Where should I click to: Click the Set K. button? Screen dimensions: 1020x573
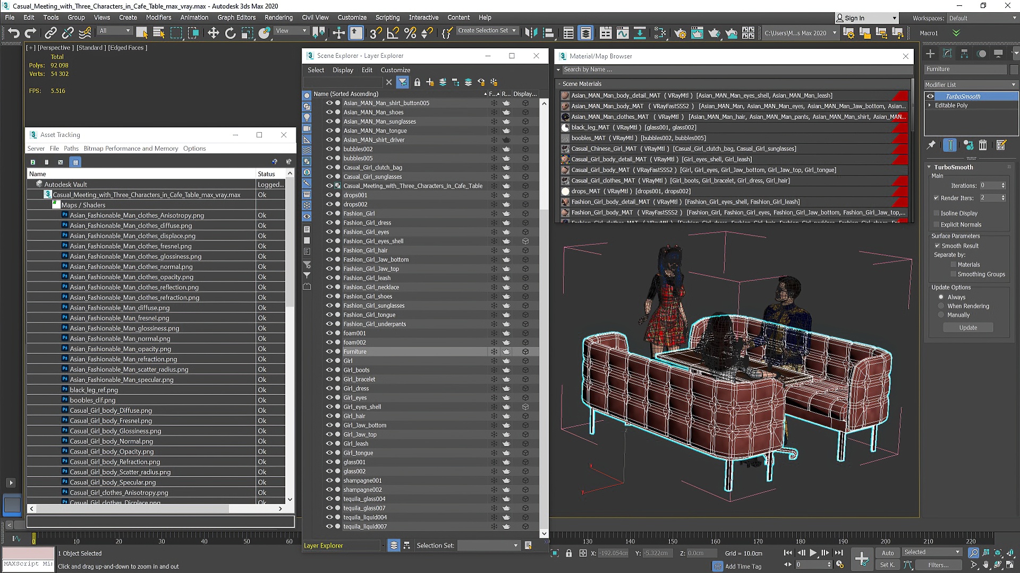[887, 565]
